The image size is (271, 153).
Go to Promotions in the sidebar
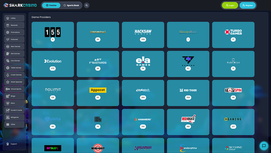point(14,32)
